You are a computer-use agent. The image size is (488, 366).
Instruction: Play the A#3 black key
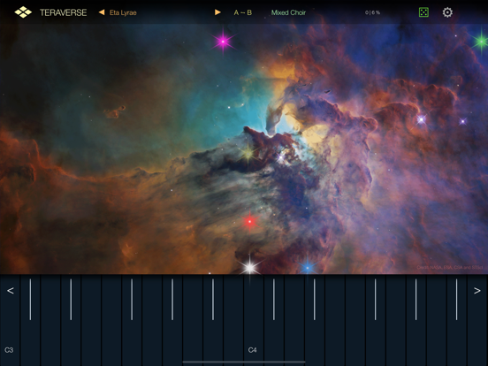point(213,321)
